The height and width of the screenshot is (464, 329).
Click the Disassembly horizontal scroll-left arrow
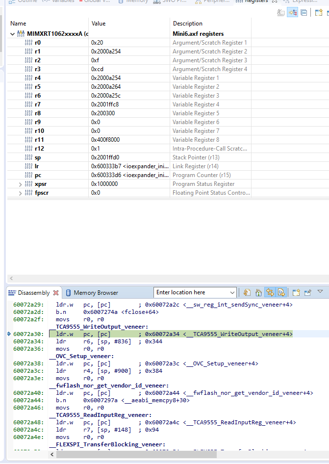pyautogui.click(x=52, y=454)
